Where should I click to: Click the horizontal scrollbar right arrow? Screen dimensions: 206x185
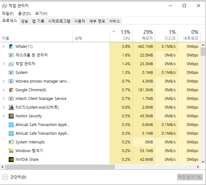pos(198,167)
